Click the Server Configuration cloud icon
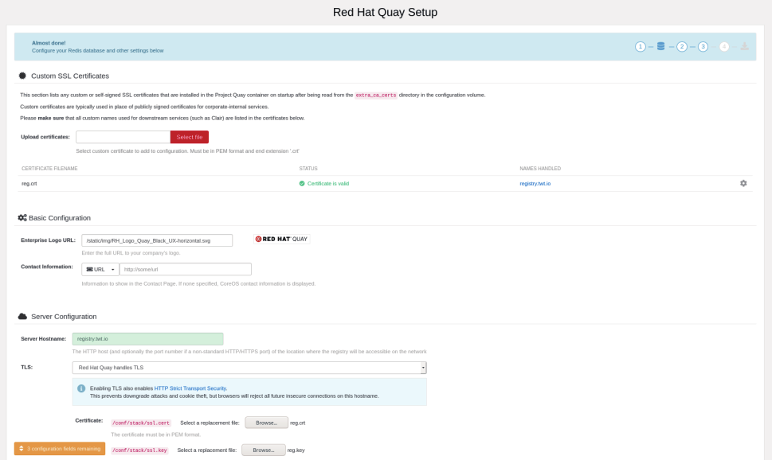 tap(22, 316)
